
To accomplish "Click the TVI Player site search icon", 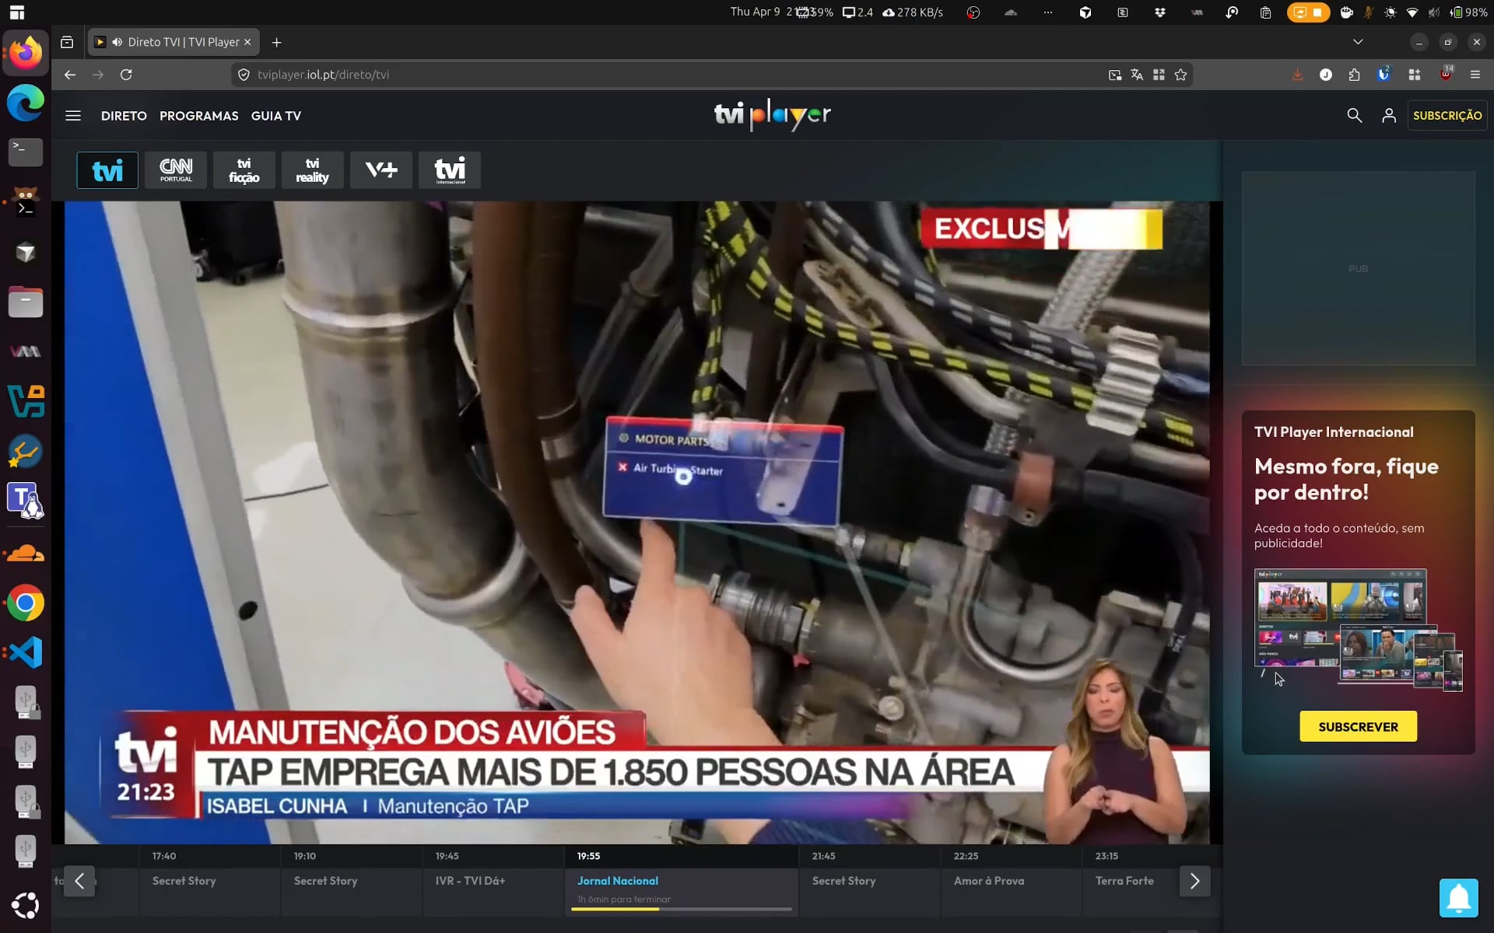I will [x=1354, y=116].
